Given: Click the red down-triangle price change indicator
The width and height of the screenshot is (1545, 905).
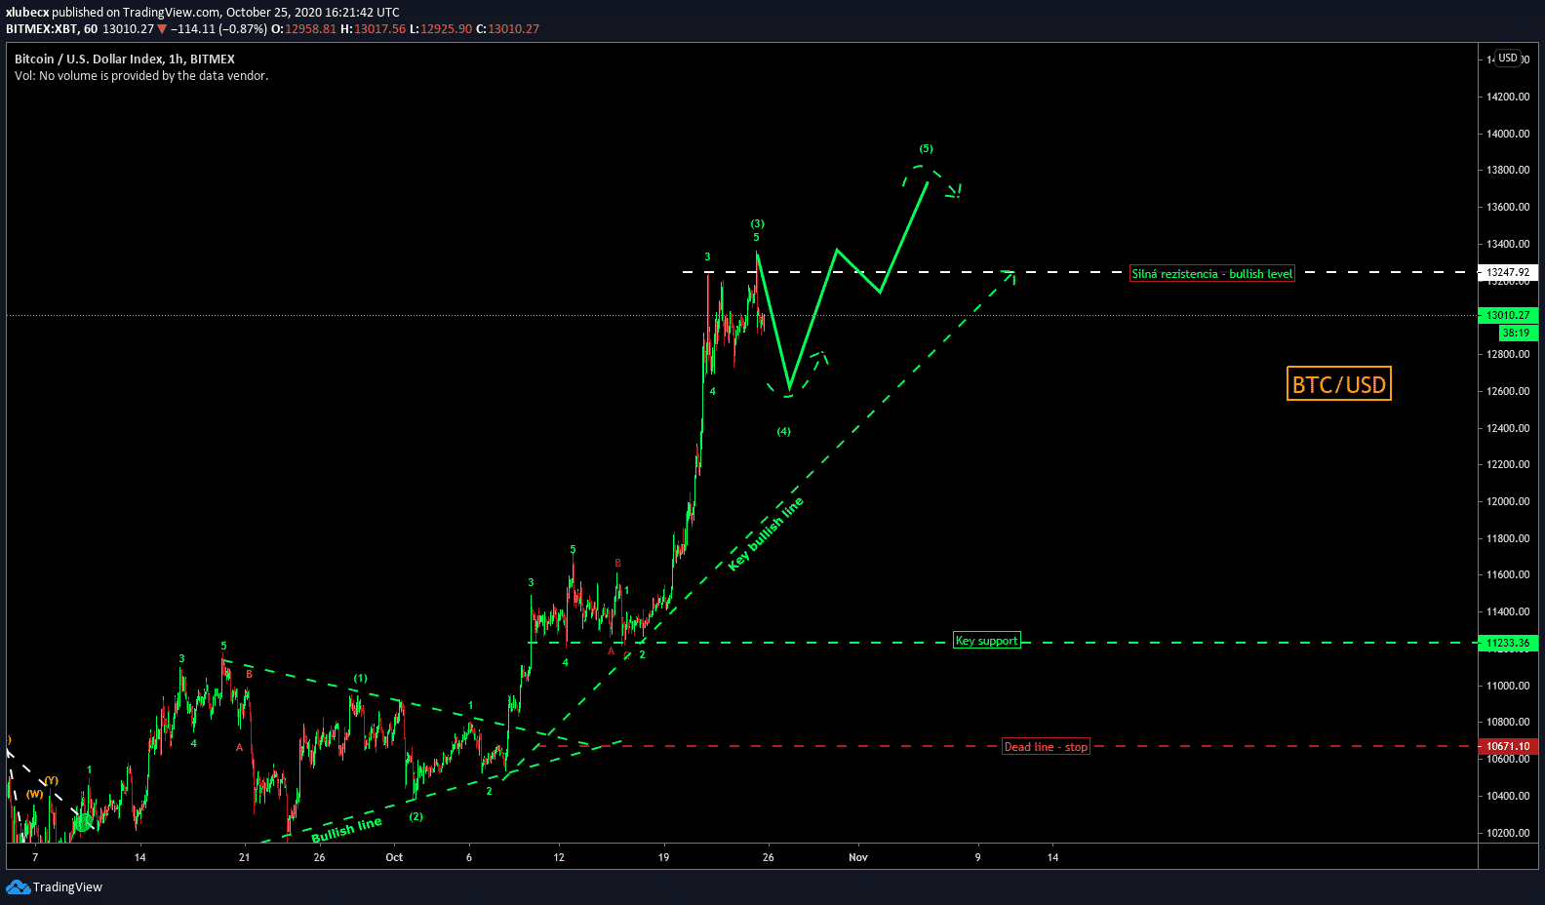Looking at the screenshot, I should [x=162, y=29].
